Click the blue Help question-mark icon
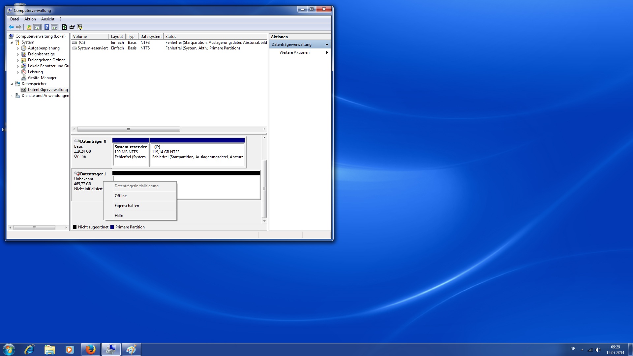633x356 pixels. coord(46,27)
